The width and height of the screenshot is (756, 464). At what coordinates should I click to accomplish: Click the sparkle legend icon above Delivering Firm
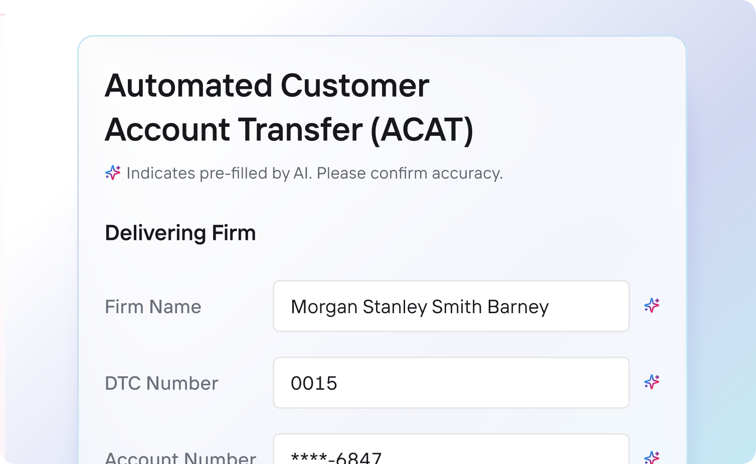coord(111,173)
